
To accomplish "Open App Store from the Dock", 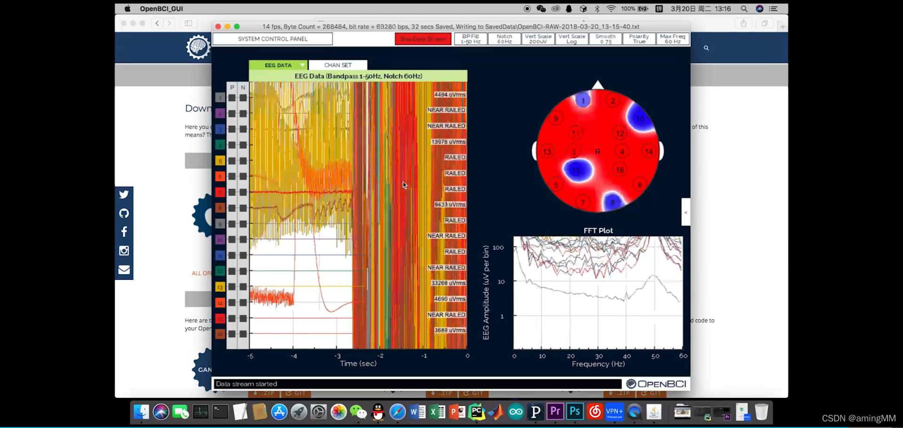I will pos(279,412).
